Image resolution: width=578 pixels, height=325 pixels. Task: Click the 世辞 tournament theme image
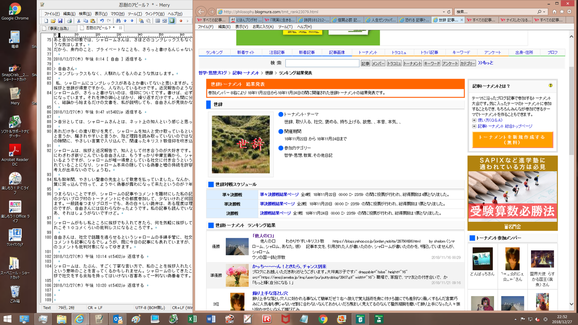click(x=241, y=144)
